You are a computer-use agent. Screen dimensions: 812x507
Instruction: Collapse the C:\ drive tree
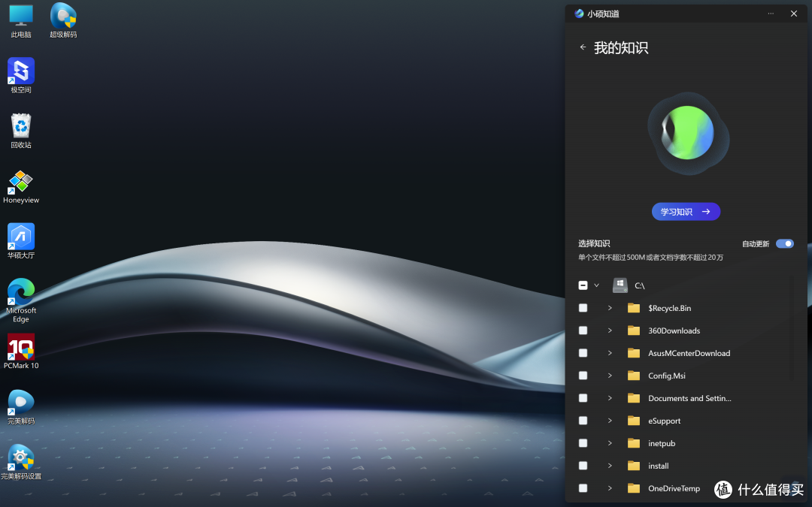coord(596,285)
